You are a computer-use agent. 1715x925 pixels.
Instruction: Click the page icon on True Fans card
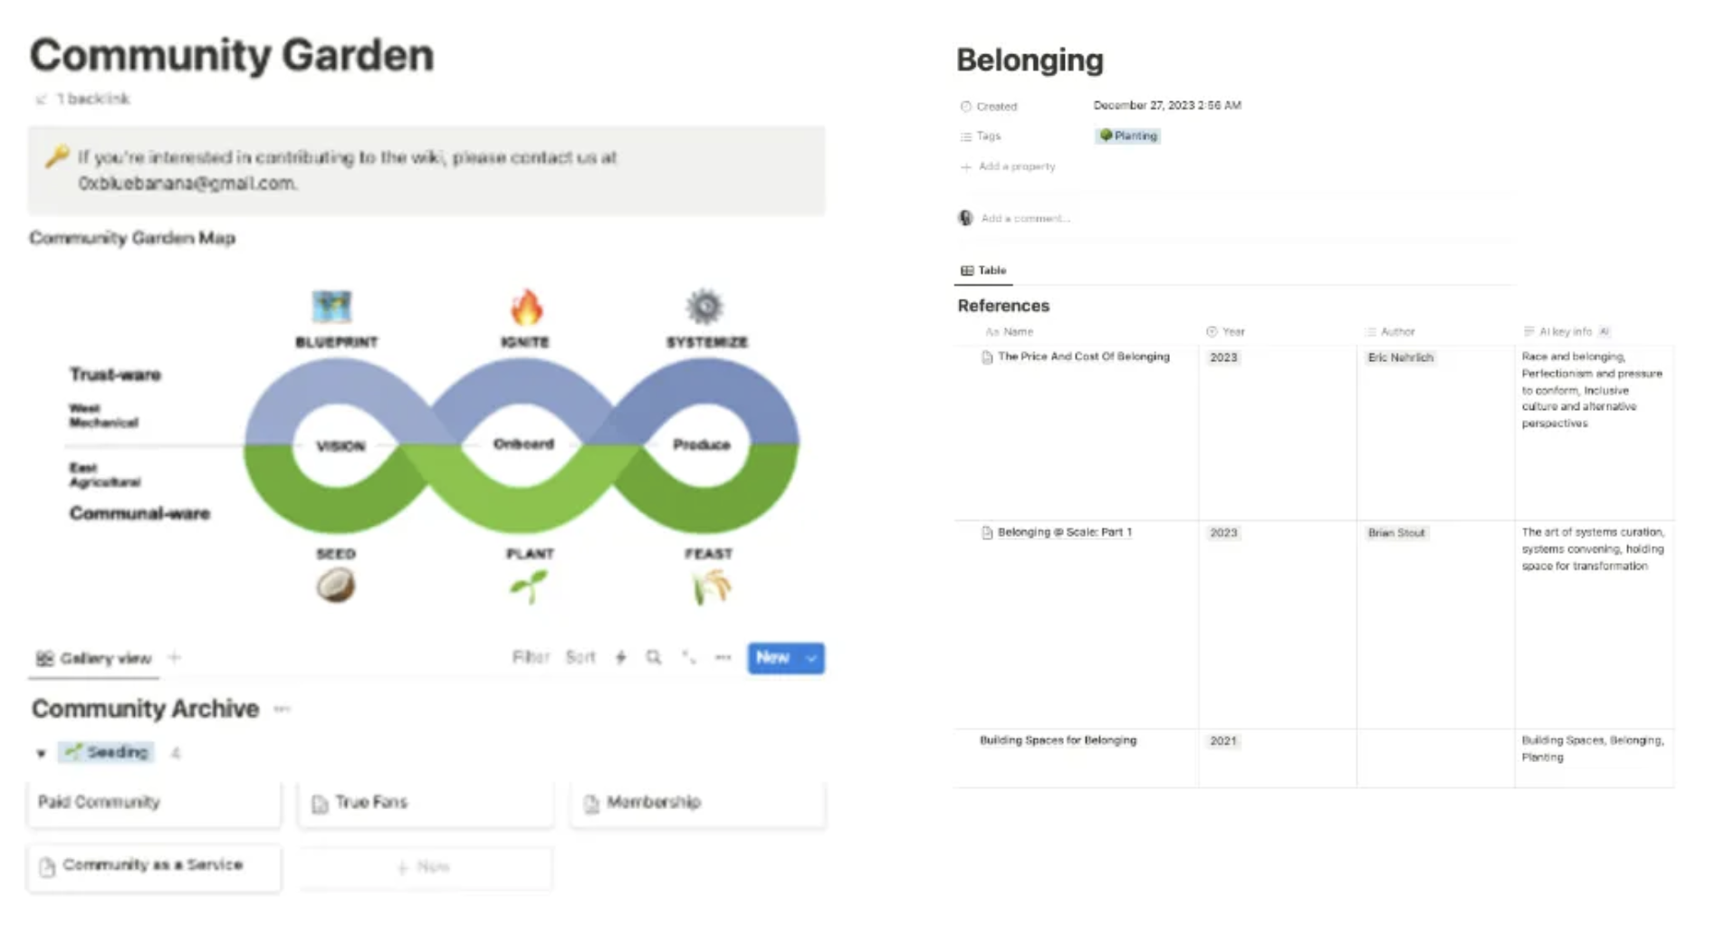point(320,804)
